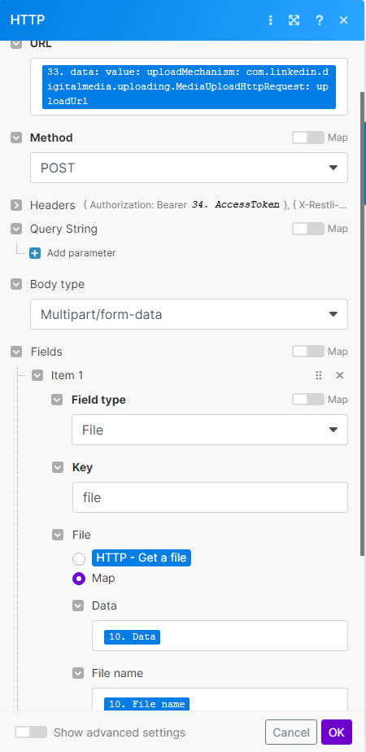Enable Show advanced settings switch
Viewport: 366px width, 752px height.
tap(31, 732)
